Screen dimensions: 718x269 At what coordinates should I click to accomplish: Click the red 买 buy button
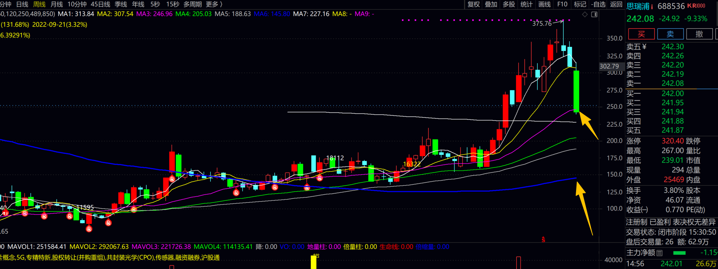[x=641, y=34]
